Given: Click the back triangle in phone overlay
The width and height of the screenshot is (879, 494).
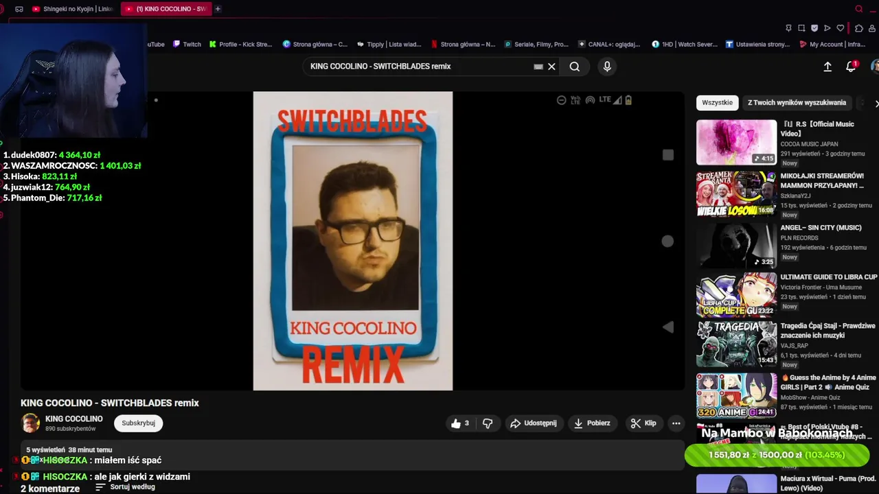Looking at the screenshot, I should pyautogui.click(x=667, y=327).
